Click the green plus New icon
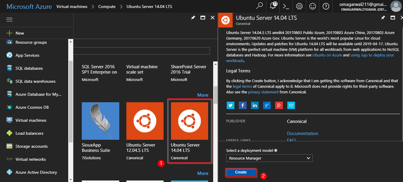 pyautogui.click(x=9, y=33)
